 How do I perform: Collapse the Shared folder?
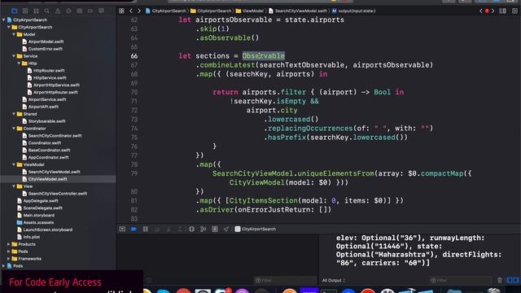coord(14,114)
